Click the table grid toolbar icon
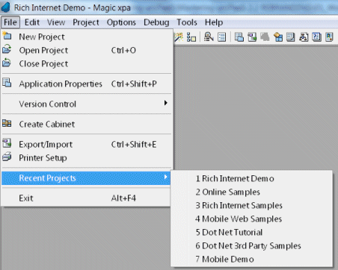Image resolution: width=338 pixels, height=270 pixels. 290,37
